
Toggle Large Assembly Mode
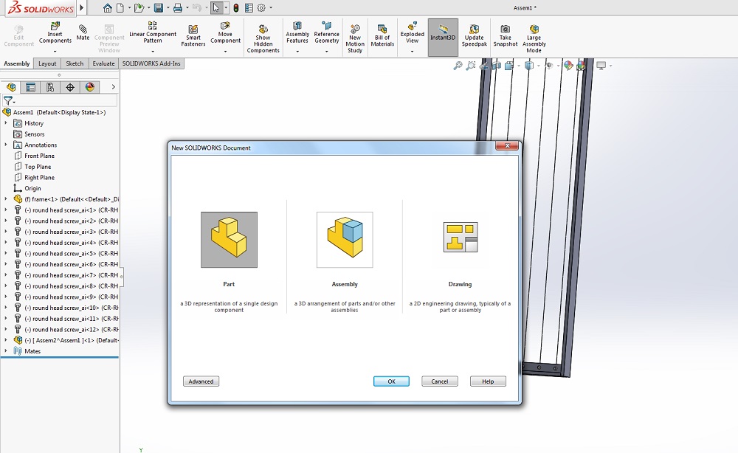click(534, 39)
